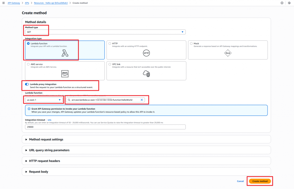Click the Mock diamond icon
The width and height of the screenshot is (294, 189).
click(x=228, y=53)
